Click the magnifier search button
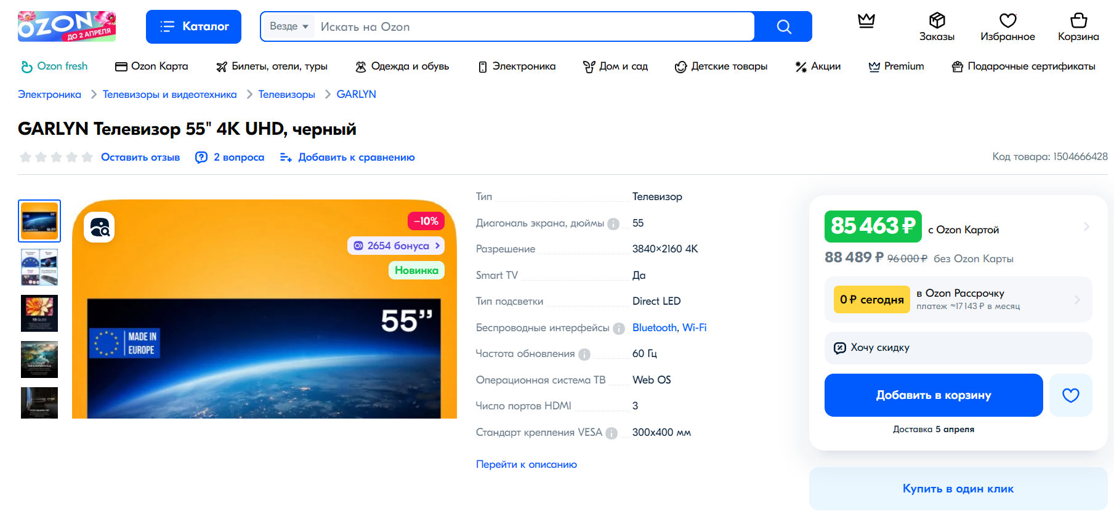 click(x=783, y=26)
